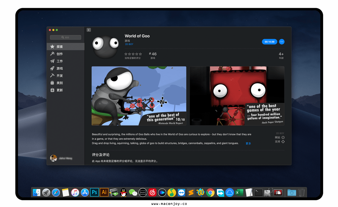Go back with the chevron button
This screenshot has height=207, width=338.
[89, 30]
